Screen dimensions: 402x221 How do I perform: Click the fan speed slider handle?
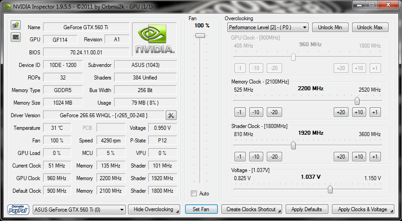tap(200, 35)
